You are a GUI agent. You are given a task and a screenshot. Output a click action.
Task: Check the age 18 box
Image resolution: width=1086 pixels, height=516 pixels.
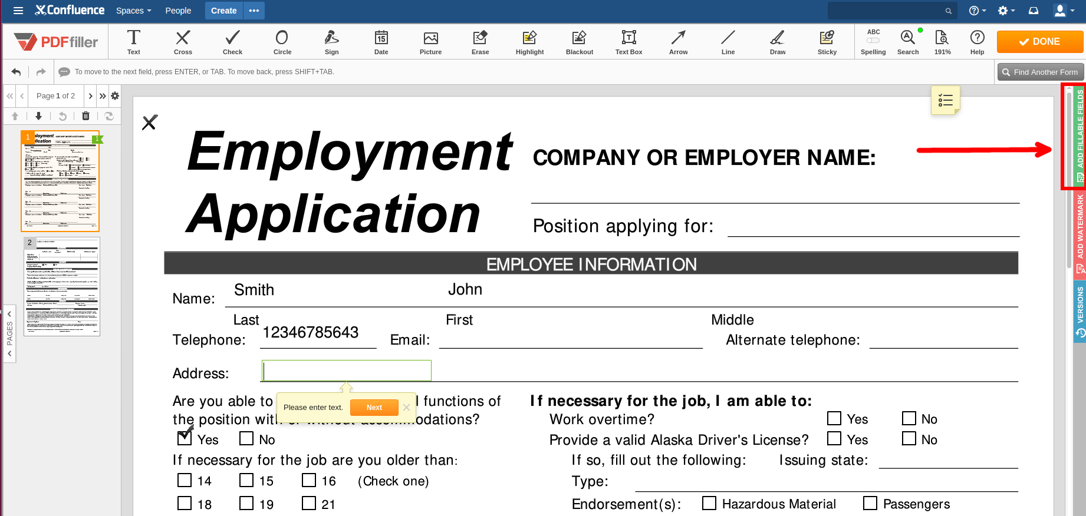pos(185,503)
